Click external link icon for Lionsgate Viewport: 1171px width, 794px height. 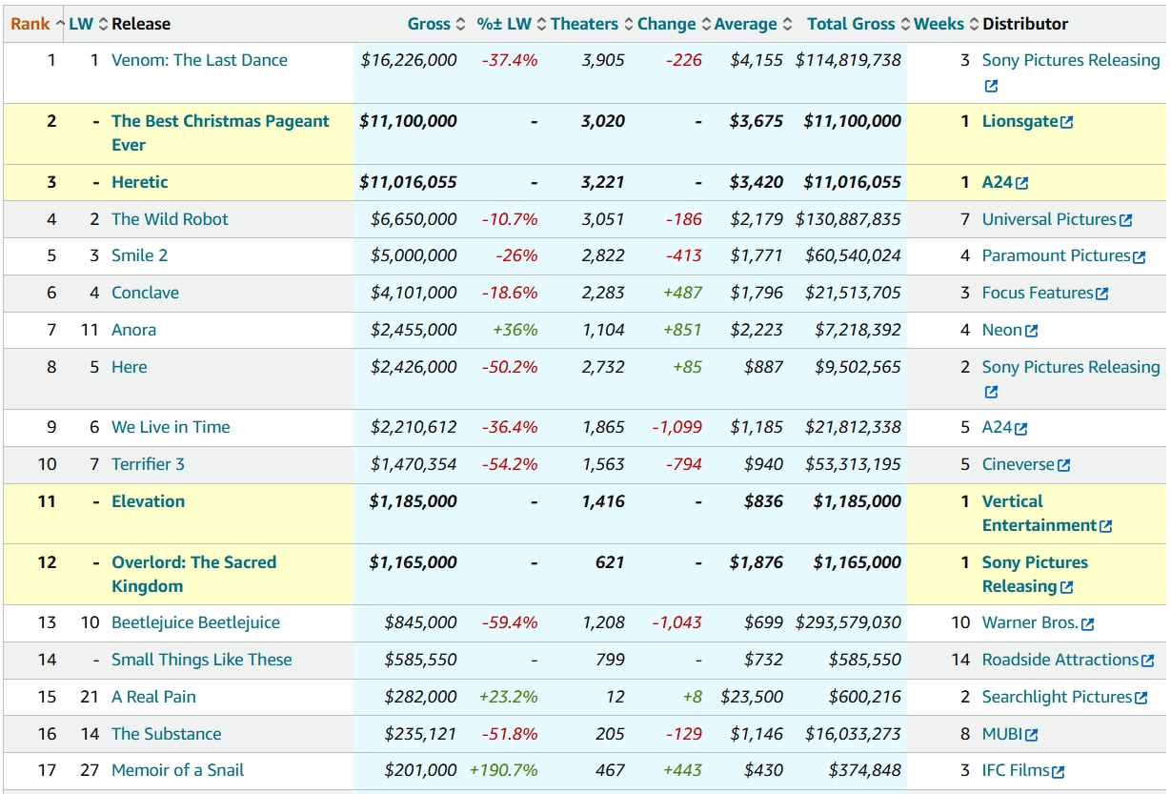click(x=1066, y=123)
